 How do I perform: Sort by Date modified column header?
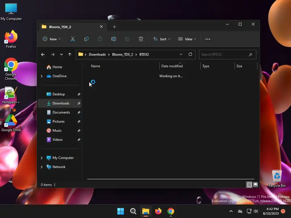click(180, 66)
